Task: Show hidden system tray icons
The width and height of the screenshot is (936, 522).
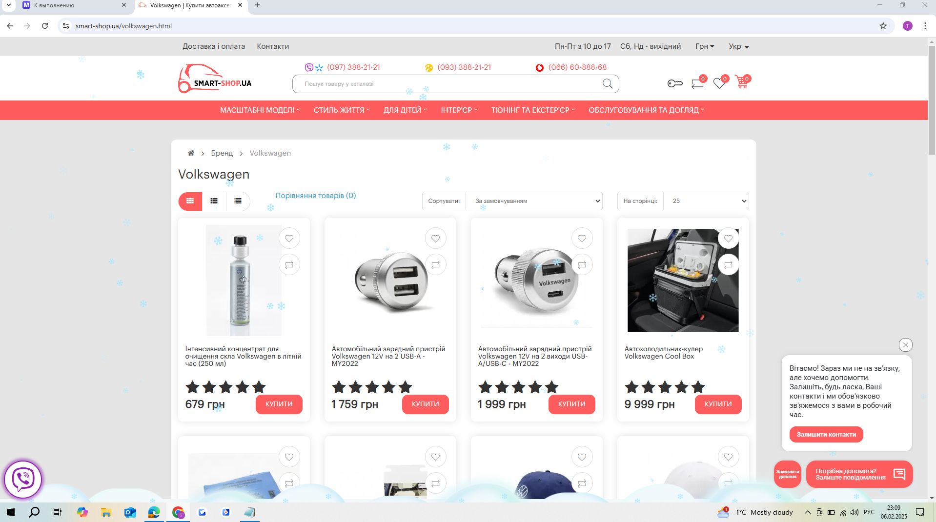Action: click(x=808, y=512)
